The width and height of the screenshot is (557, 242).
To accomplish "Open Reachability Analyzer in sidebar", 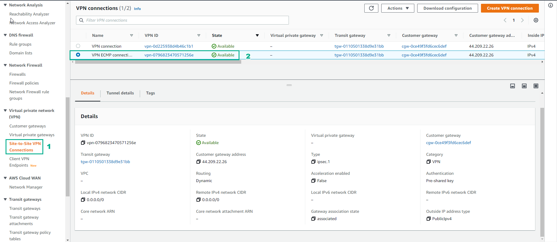I will (29, 14).
